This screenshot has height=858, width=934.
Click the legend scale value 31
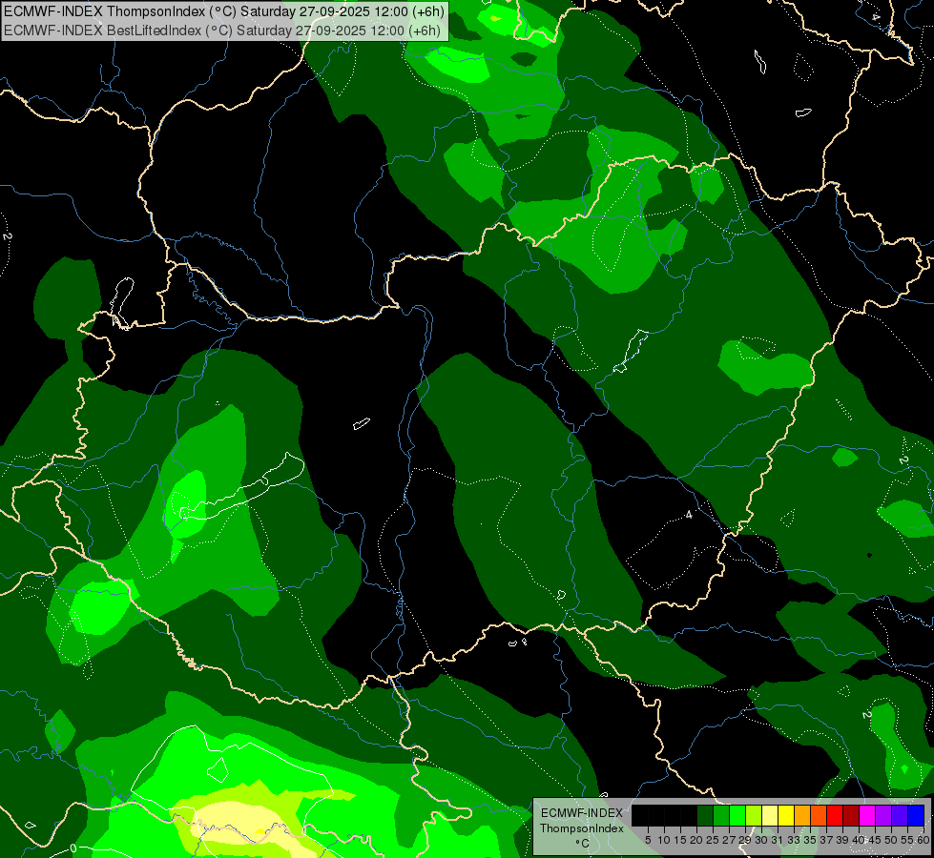point(778,840)
